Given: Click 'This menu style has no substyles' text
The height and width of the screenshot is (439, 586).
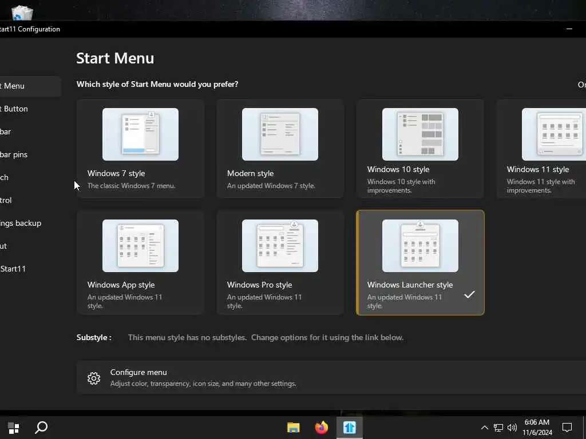Looking at the screenshot, I should click(187, 337).
